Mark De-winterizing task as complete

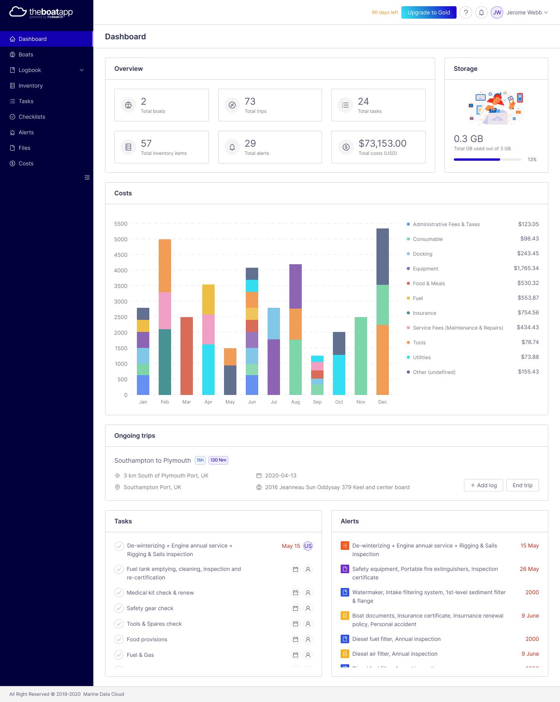[x=119, y=546]
